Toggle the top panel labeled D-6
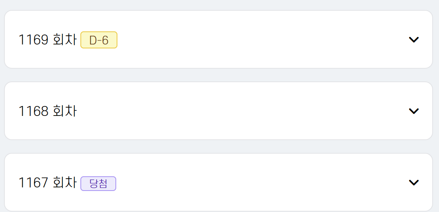 414,40
